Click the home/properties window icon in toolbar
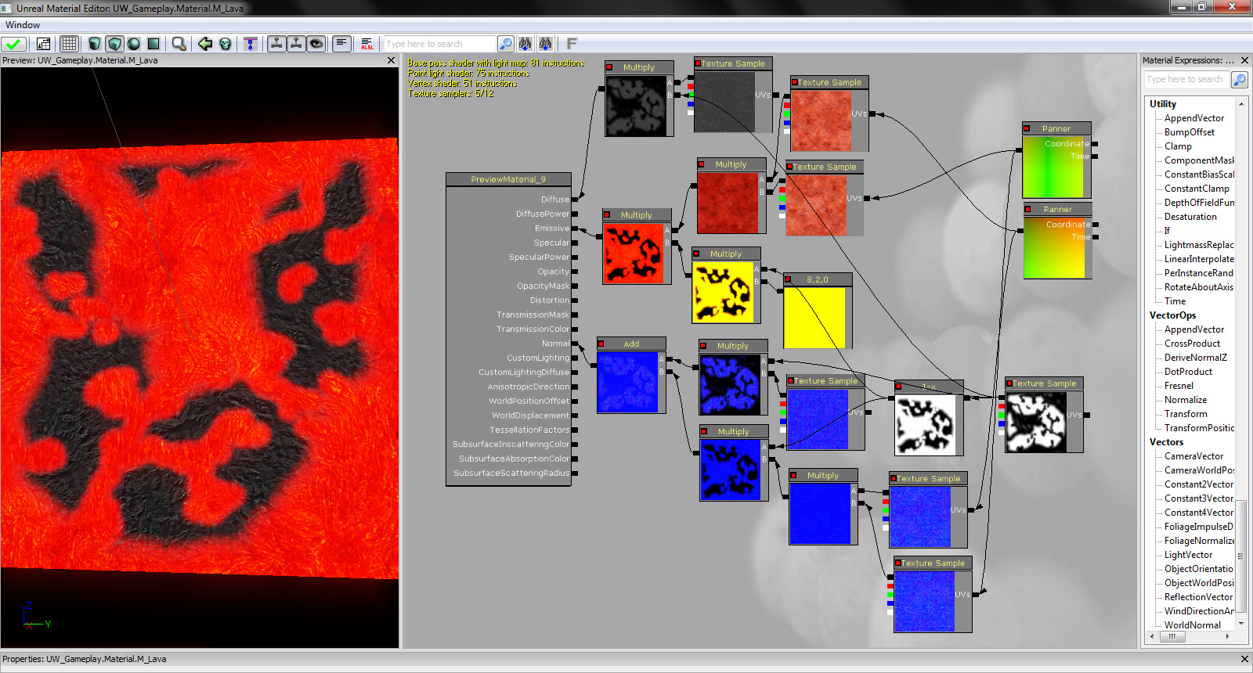The image size is (1253, 673). click(44, 44)
